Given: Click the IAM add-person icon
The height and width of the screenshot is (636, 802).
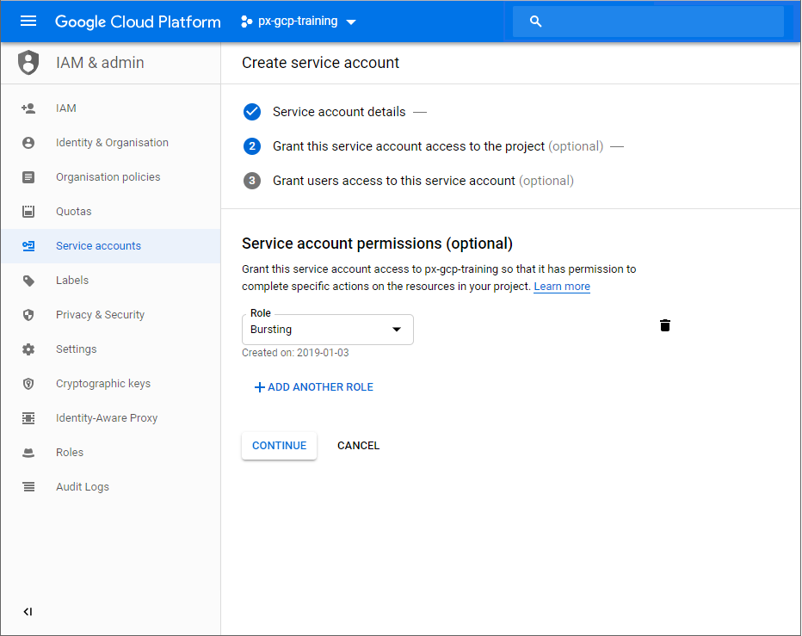Looking at the screenshot, I should coord(28,108).
